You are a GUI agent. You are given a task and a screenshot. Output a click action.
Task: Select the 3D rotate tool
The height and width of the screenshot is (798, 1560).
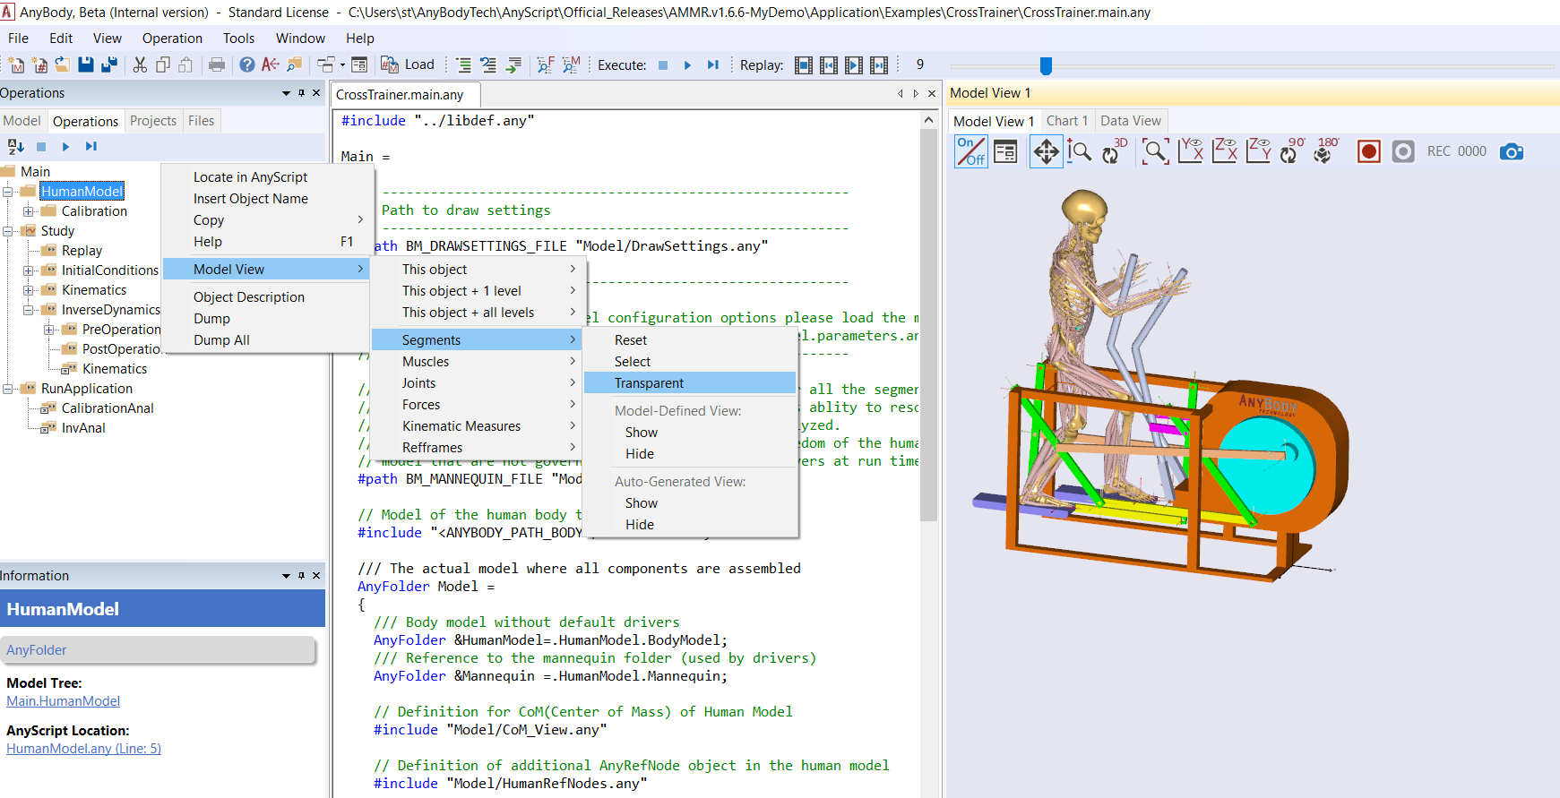1114,151
